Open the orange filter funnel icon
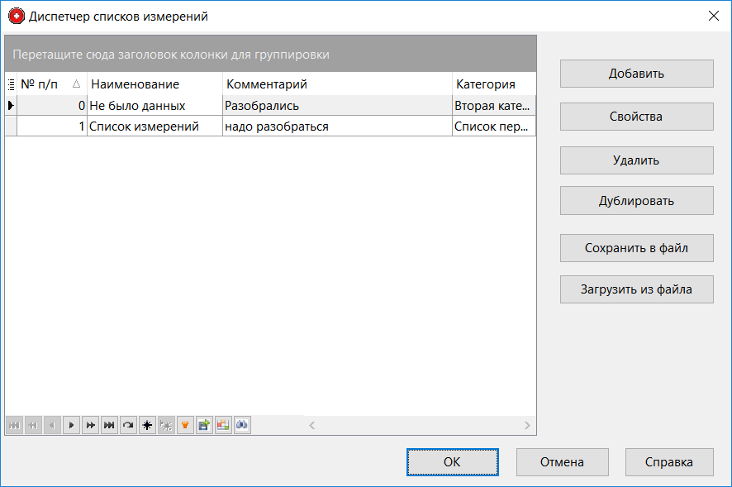The height and width of the screenshot is (487, 732). click(x=185, y=425)
